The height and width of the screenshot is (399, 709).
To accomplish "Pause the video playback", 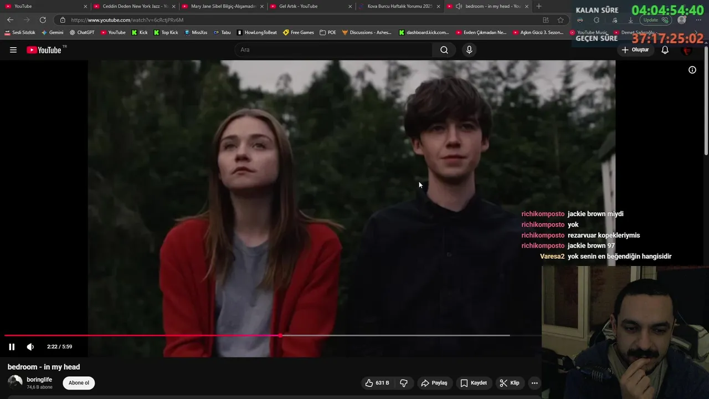I will (x=12, y=347).
